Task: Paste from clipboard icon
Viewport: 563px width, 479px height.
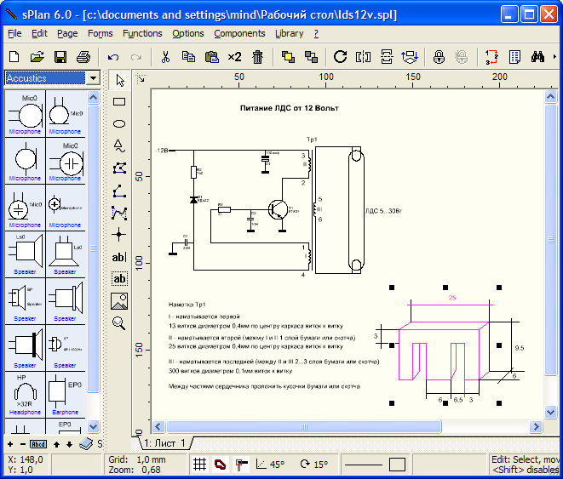Action: click(212, 57)
